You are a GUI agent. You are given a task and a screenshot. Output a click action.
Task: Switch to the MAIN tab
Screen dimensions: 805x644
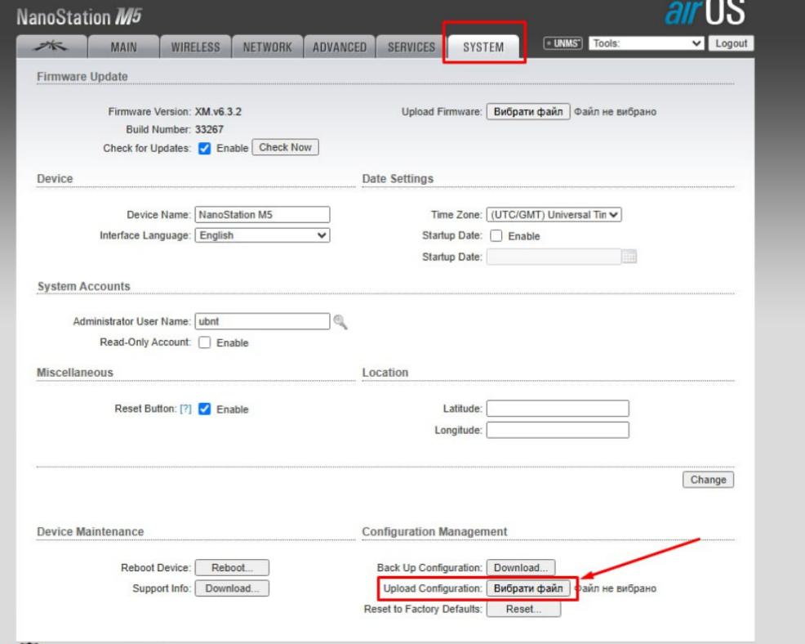point(124,47)
